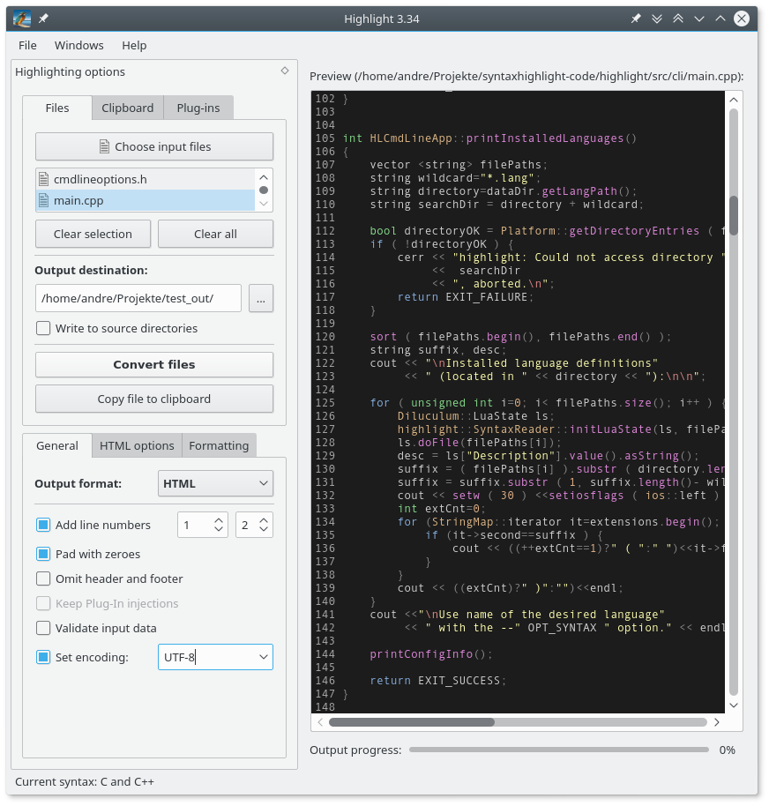The height and width of the screenshot is (806, 769).
Task: Uncheck Pad with zeroes
Action: (x=43, y=554)
